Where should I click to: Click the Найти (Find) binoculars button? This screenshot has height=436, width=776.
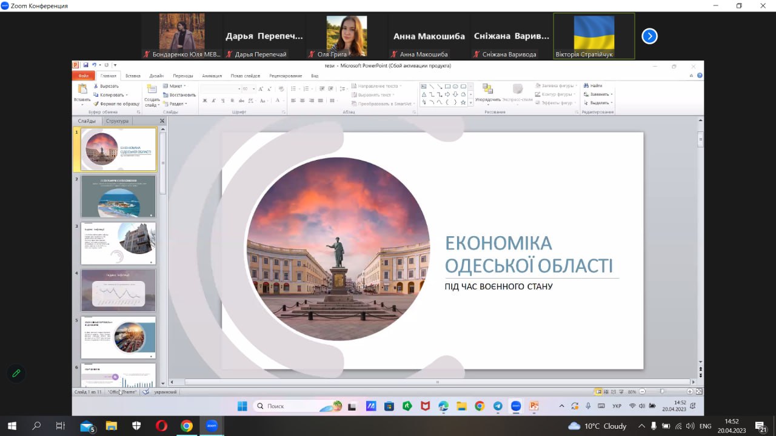592,86
